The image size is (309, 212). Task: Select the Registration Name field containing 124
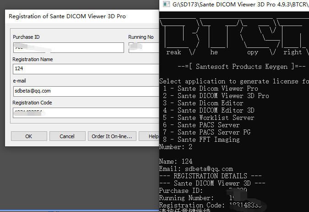point(86,69)
